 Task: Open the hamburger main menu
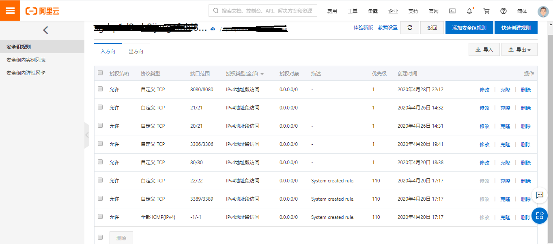point(10,11)
